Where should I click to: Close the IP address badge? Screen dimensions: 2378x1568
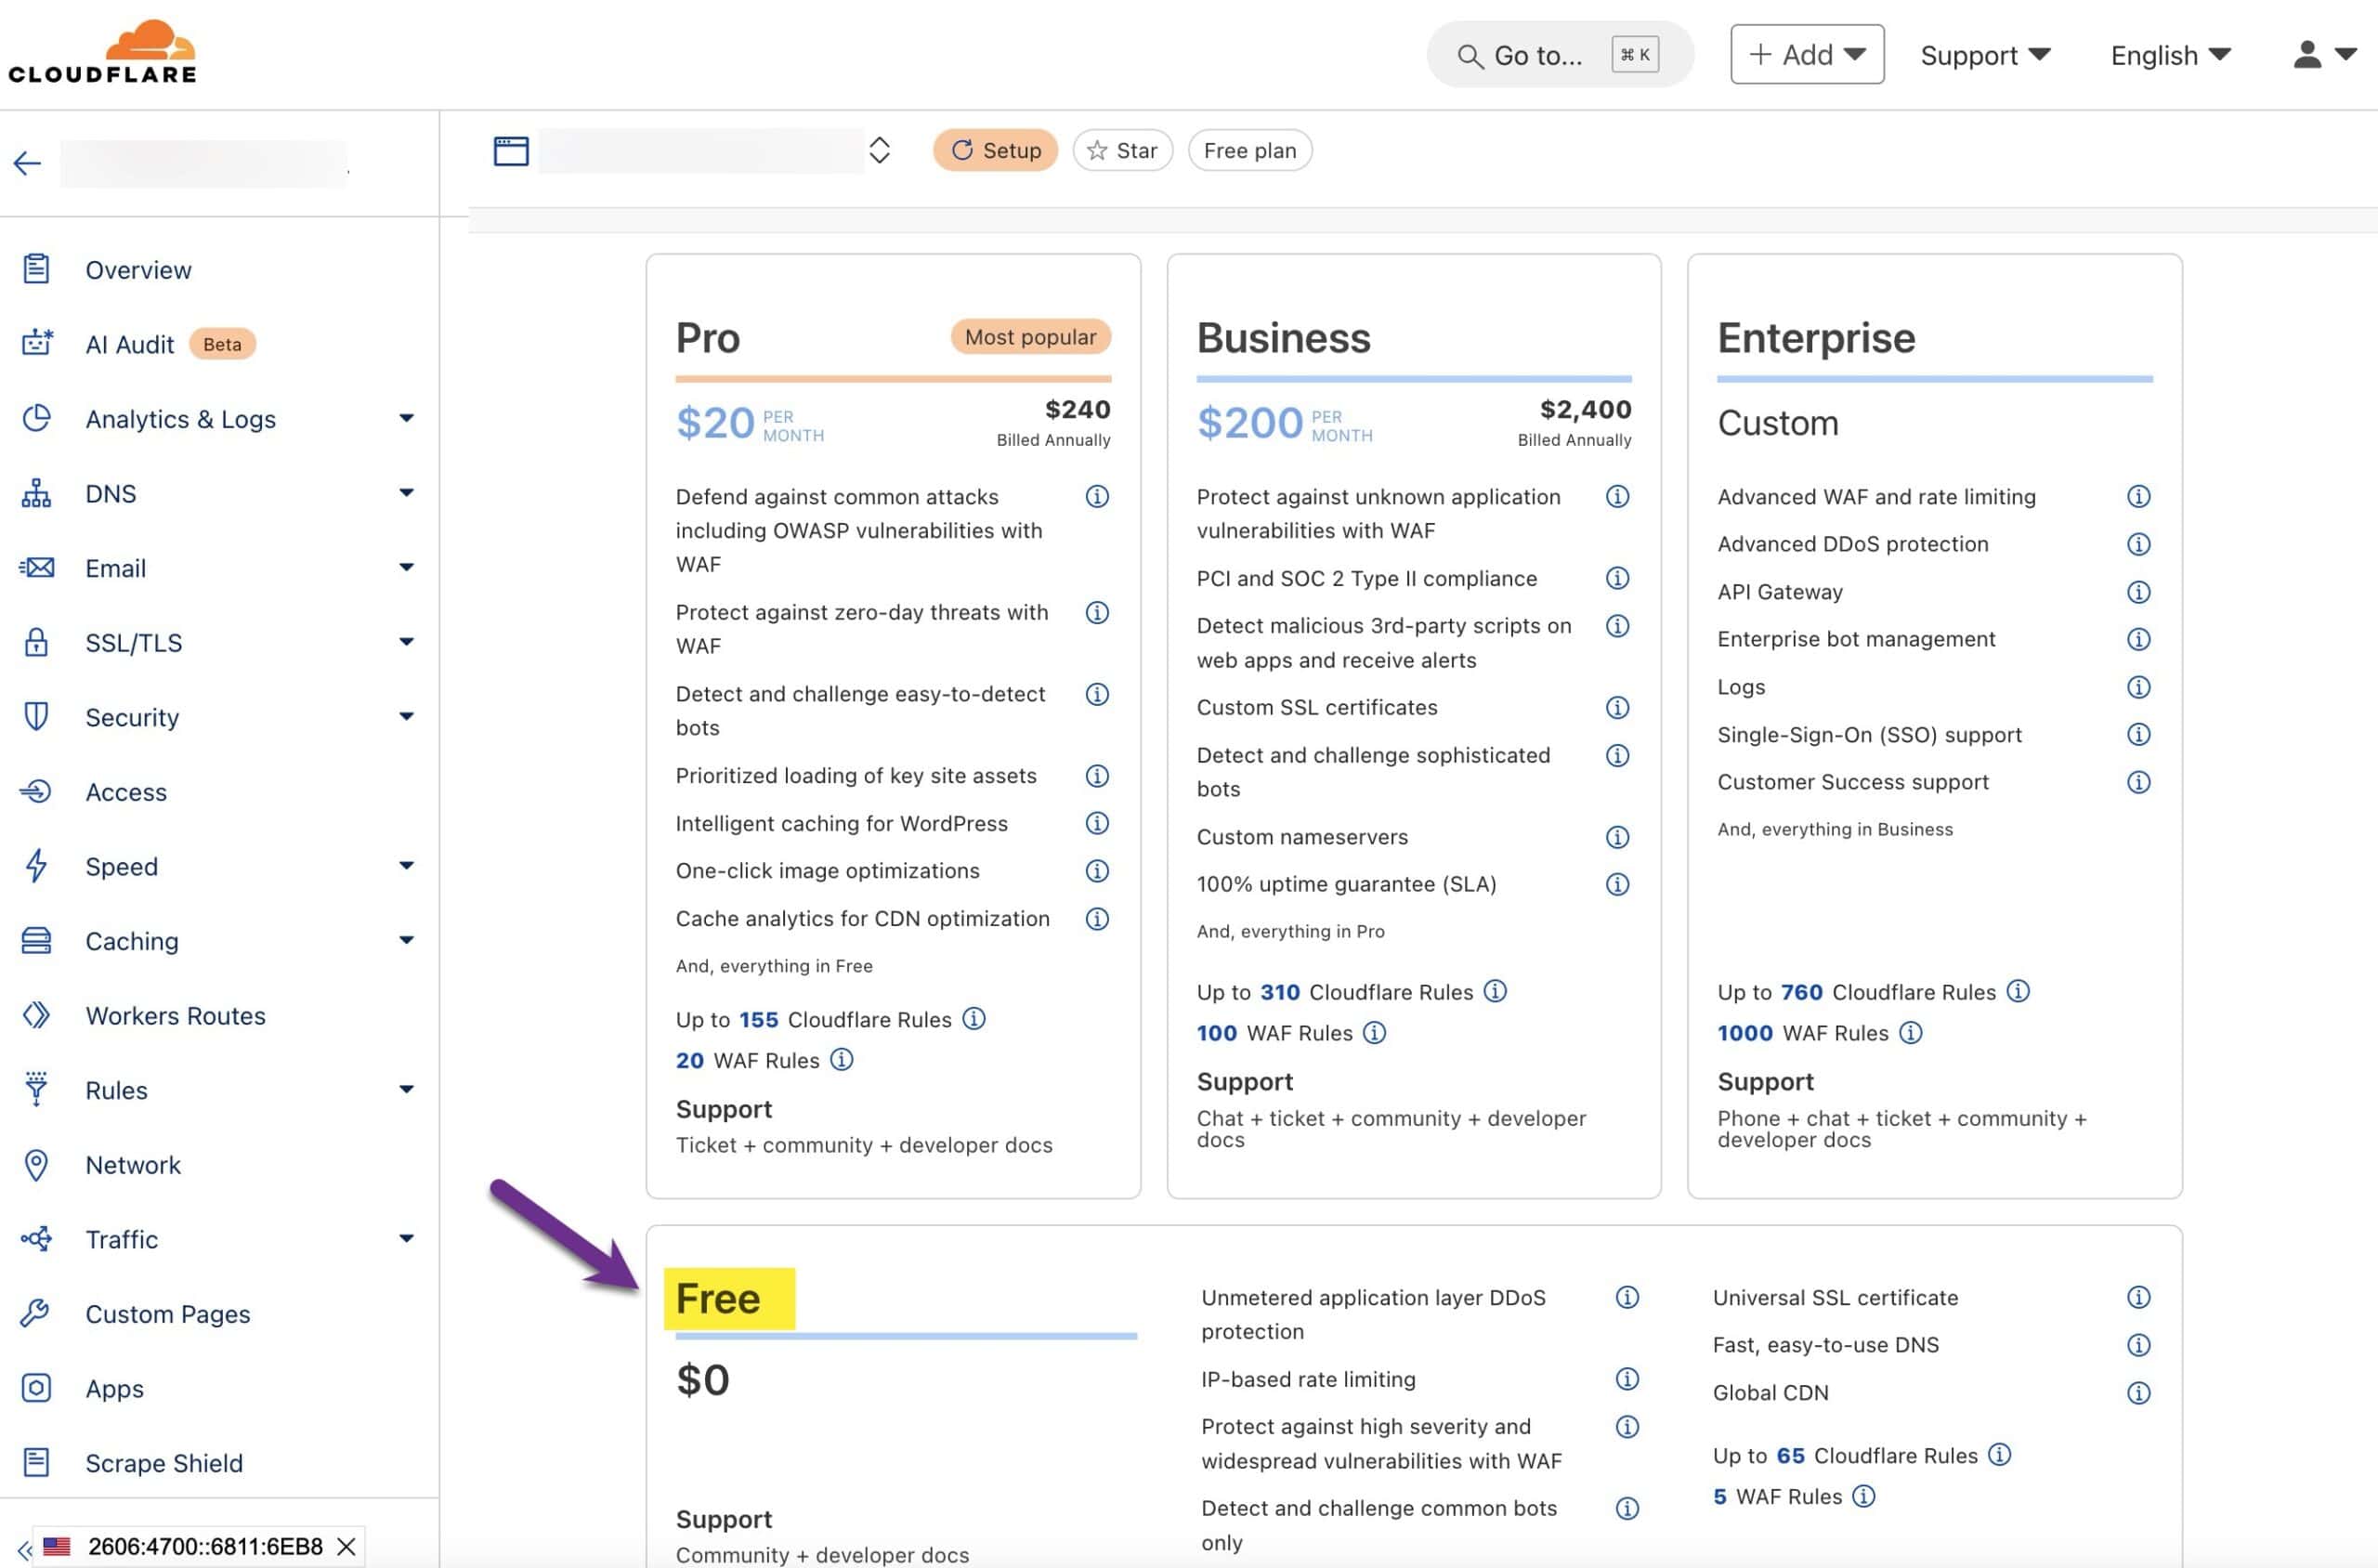(x=346, y=1547)
